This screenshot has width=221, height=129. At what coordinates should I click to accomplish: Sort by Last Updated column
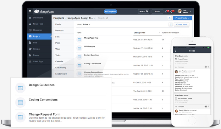click(x=140, y=33)
